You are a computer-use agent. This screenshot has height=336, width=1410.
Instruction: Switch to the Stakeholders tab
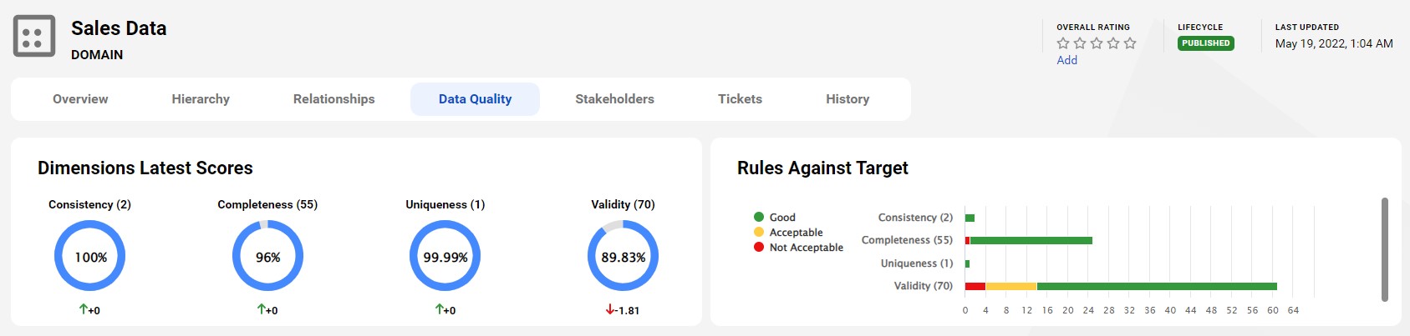614,99
